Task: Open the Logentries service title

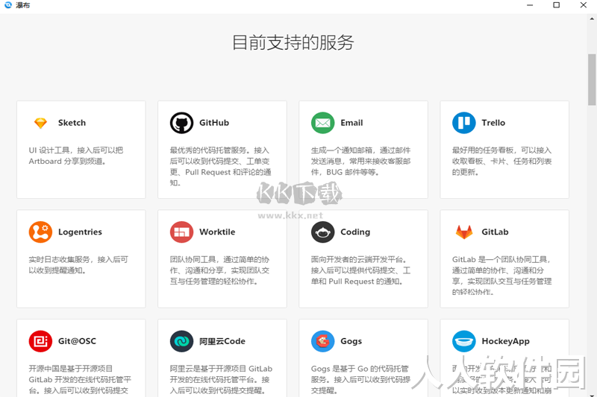Action: [x=80, y=232]
